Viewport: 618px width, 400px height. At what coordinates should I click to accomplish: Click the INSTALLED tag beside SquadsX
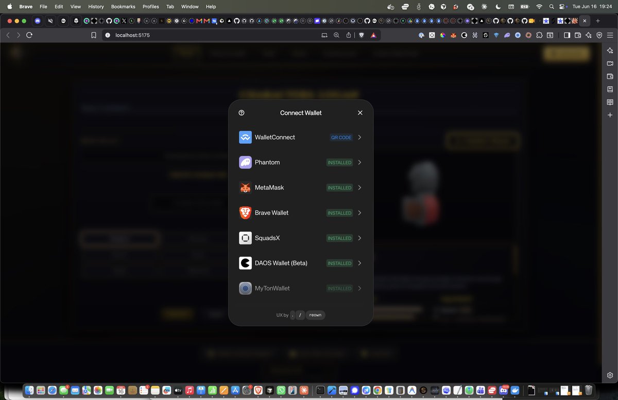tap(339, 238)
